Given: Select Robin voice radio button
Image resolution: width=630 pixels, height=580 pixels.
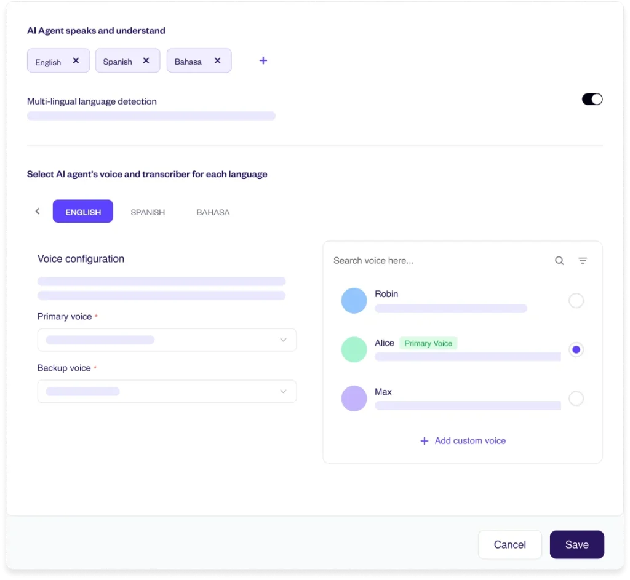Looking at the screenshot, I should [576, 301].
